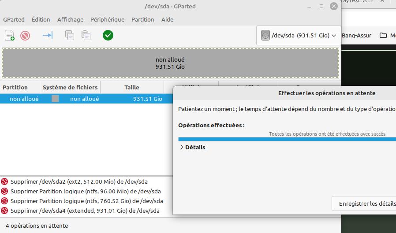Click the green apply operations checkmark

(108, 35)
